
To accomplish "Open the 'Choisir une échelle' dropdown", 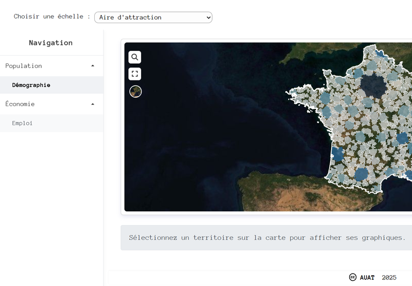I will (153, 18).
